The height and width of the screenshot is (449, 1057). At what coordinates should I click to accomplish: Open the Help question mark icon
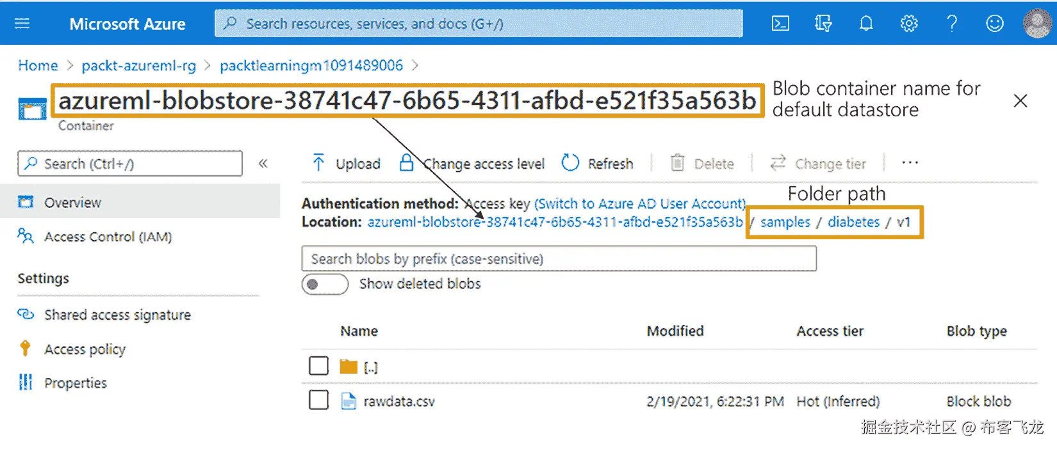coord(952,24)
